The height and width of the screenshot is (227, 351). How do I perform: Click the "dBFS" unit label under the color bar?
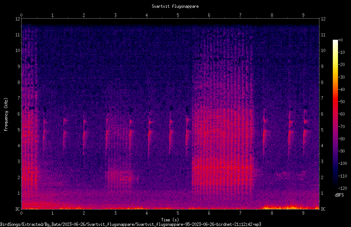tap(339, 195)
